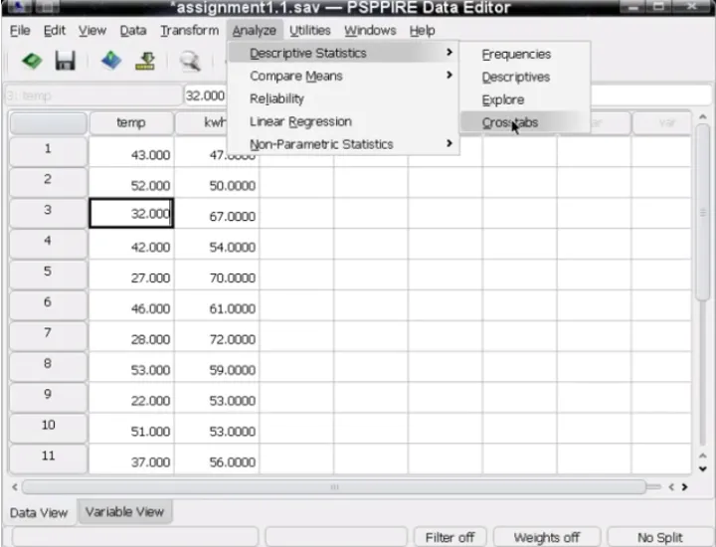Click the Open file toolbar icon
Viewport: 716px width, 547px height.
coord(32,62)
